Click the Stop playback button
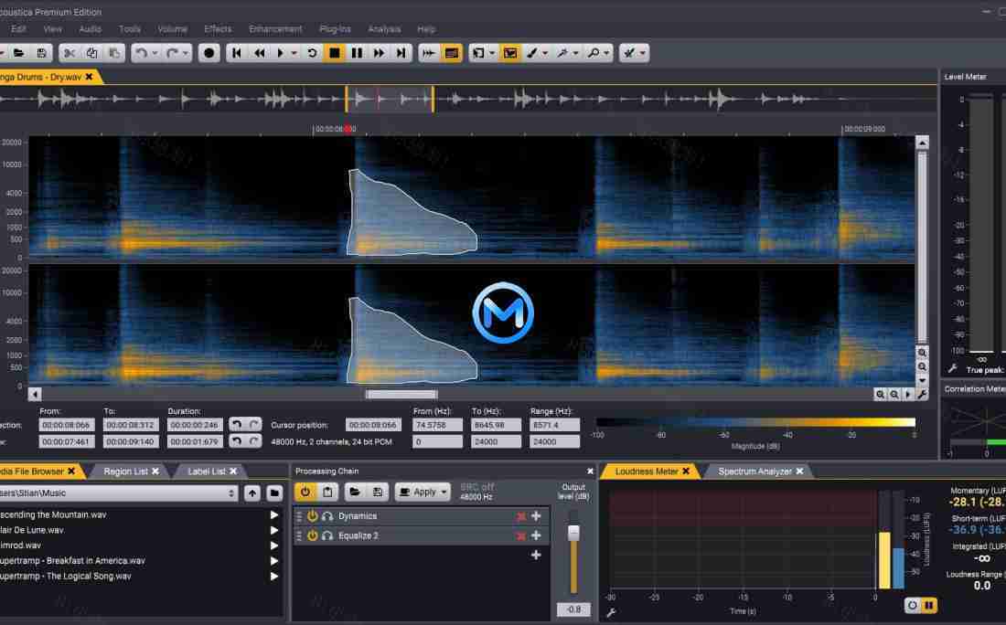This screenshot has height=625, width=1006. 334,52
